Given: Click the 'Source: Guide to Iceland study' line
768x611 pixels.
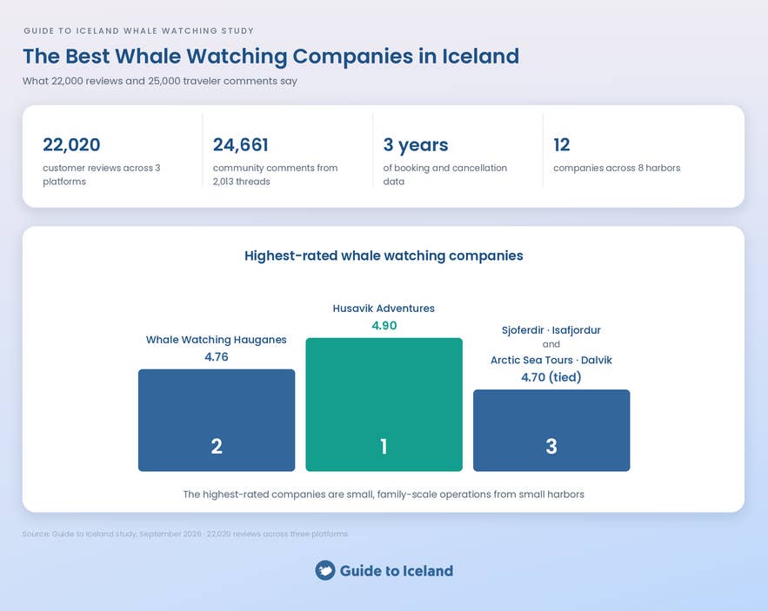Looking at the screenshot, I should click(x=185, y=534).
